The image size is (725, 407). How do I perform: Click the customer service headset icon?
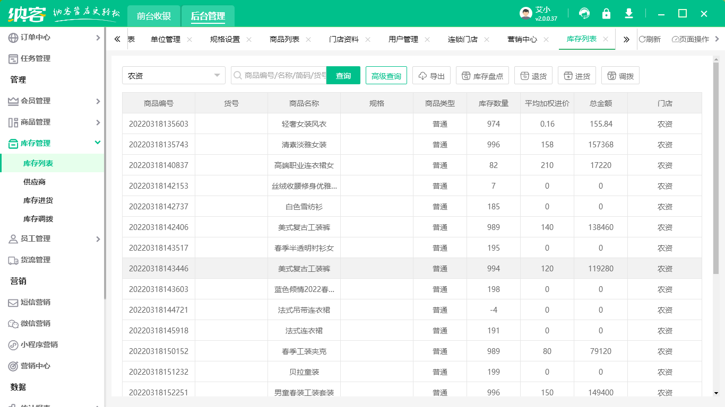coord(584,13)
